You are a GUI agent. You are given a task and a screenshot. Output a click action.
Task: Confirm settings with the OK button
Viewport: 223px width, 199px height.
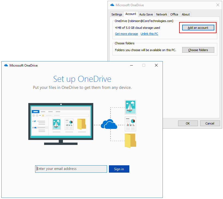[x=188, y=123]
